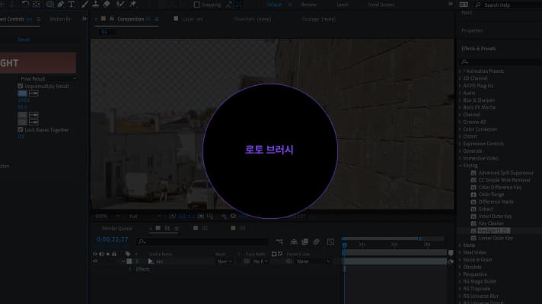The height and width of the screenshot is (304, 542).
Task: Switch to the Render Queue tab
Action: pyautogui.click(x=118, y=228)
